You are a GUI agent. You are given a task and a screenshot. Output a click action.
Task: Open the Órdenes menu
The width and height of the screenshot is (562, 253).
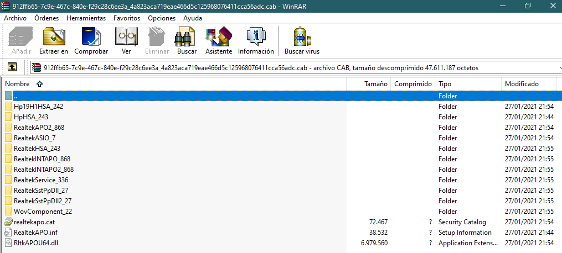47,18
